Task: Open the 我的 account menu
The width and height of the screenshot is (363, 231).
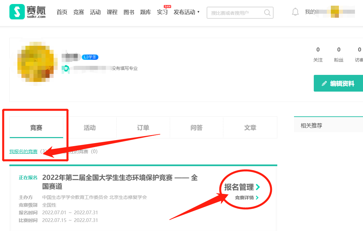Action: (x=310, y=12)
